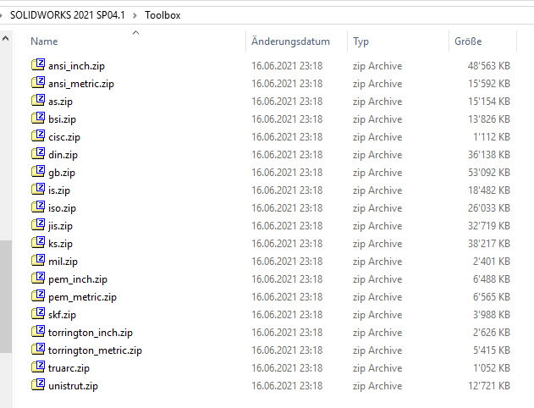Click the size value 12'721 KB
Image resolution: width=534 pixels, height=408 pixels.
pyautogui.click(x=488, y=385)
